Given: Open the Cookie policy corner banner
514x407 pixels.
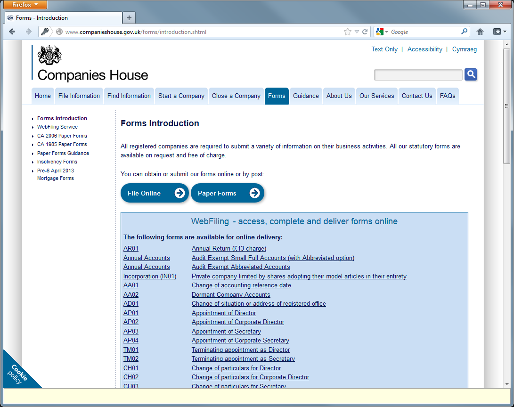Looking at the screenshot, I should coord(16,374).
